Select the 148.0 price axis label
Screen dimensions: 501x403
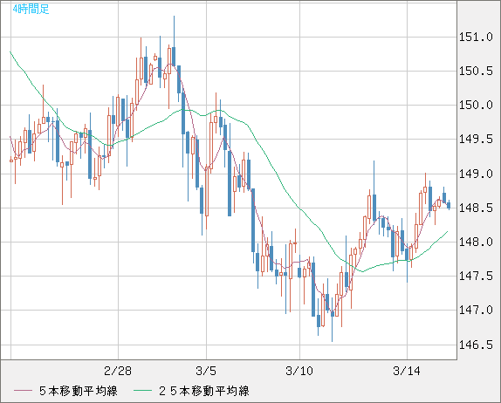coord(476,242)
